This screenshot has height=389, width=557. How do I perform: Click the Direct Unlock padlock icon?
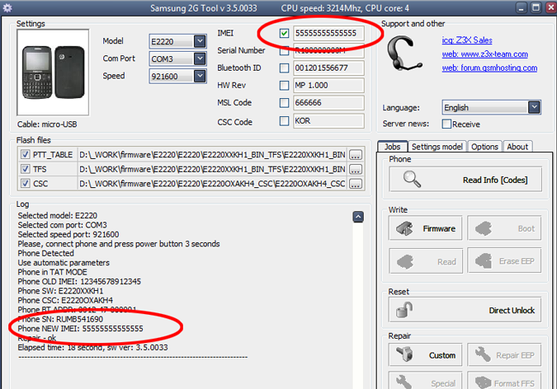pyautogui.click(x=404, y=310)
